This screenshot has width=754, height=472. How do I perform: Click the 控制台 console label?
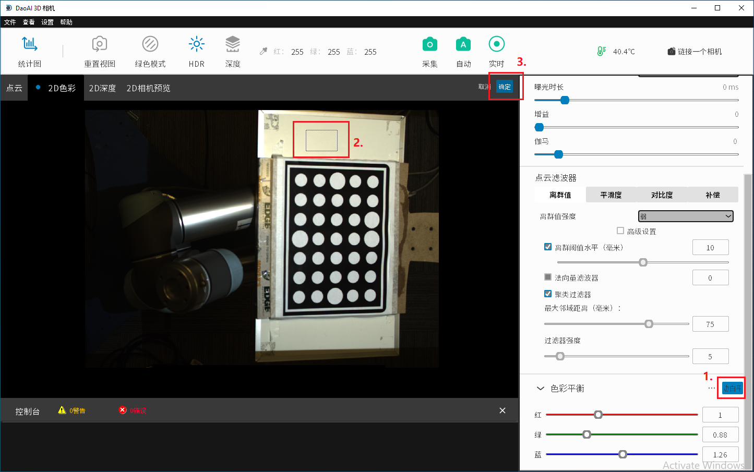click(28, 412)
